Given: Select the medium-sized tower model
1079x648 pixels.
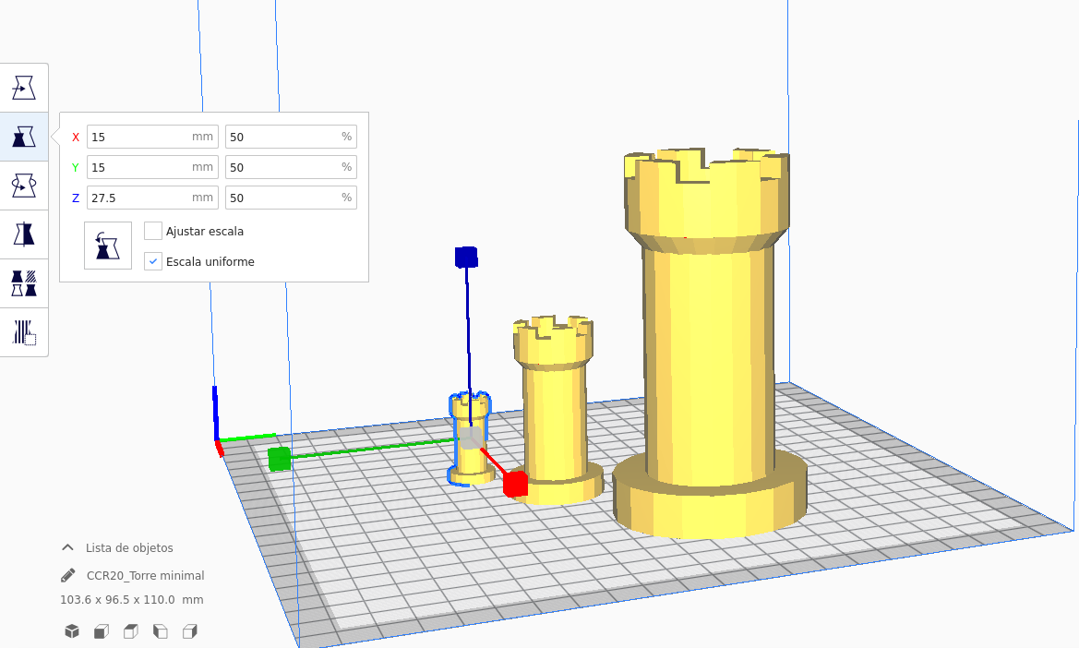Looking at the screenshot, I should click(554, 415).
